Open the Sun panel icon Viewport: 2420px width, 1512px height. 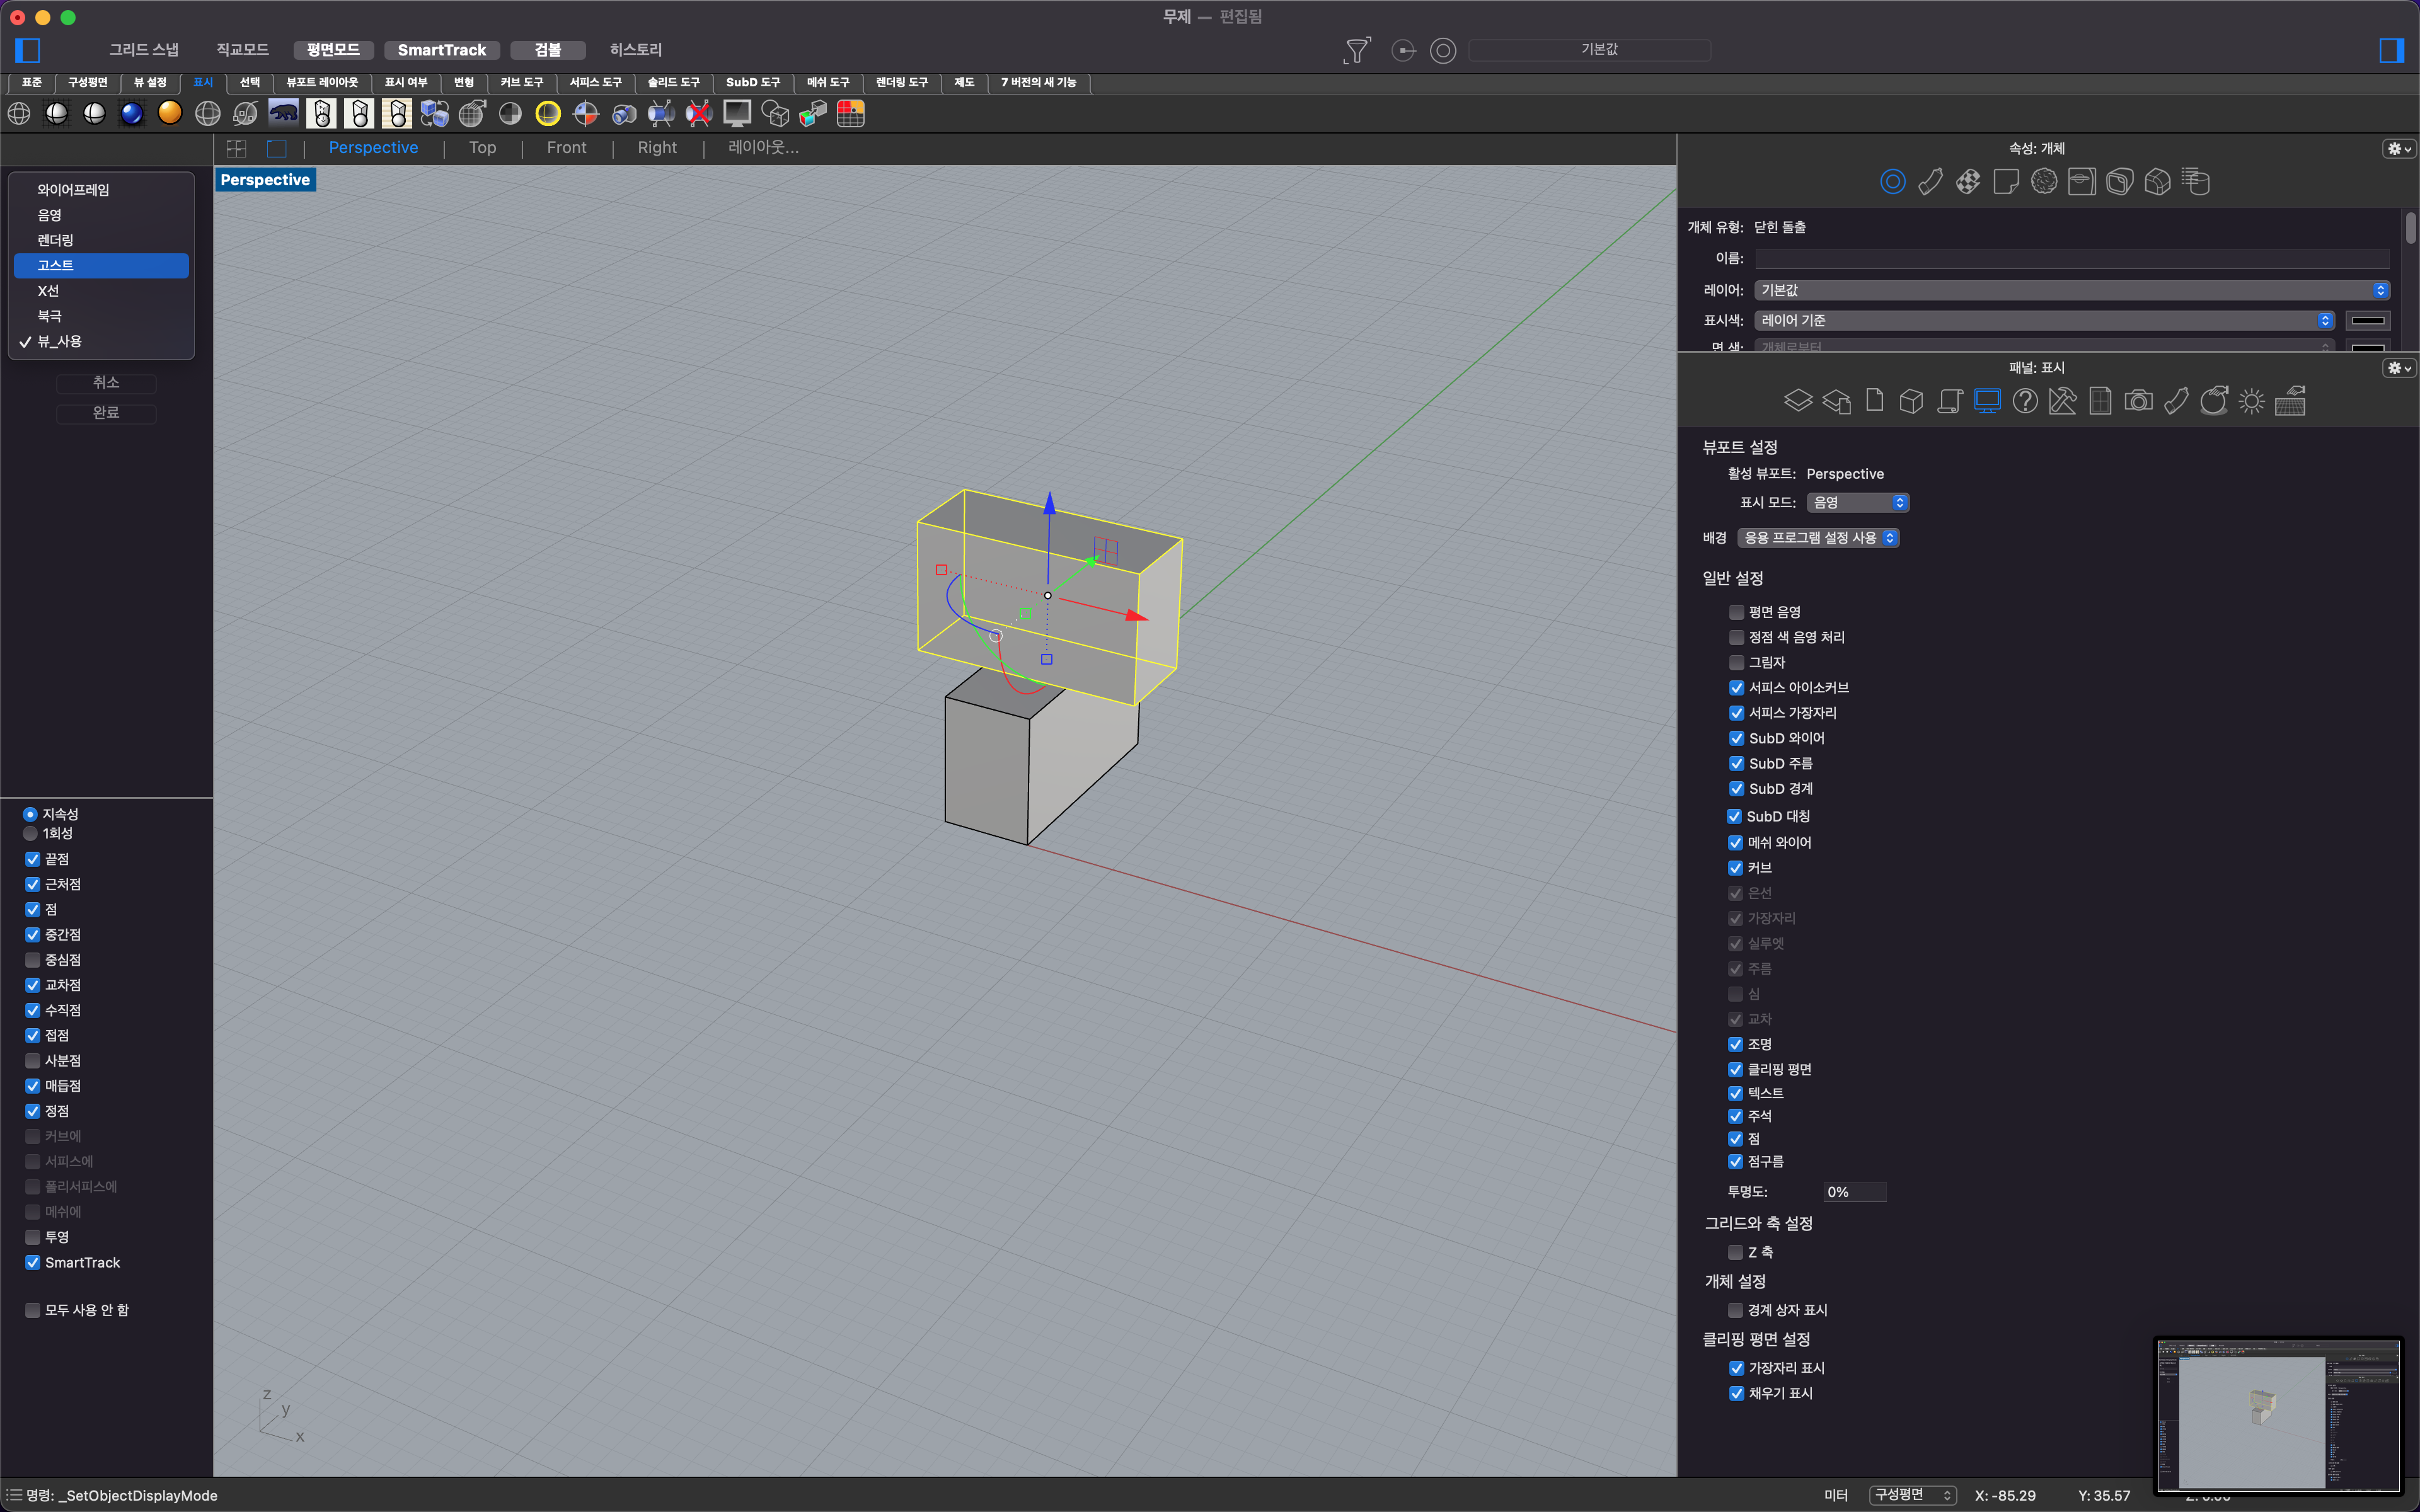(2251, 401)
